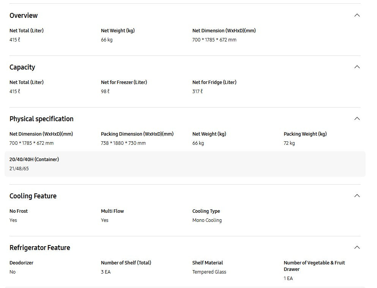Click the Number of Vegetable & Fruit Drawer label
The image size is (377, 288).
[x=314, y=266]
